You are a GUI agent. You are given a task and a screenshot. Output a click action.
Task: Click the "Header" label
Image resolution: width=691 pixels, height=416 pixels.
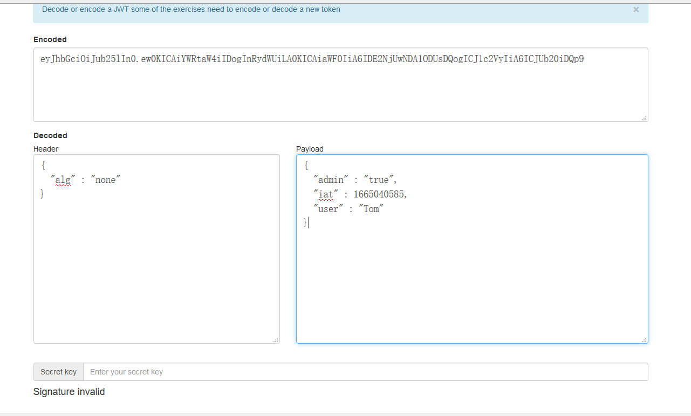tap(46, 149)
